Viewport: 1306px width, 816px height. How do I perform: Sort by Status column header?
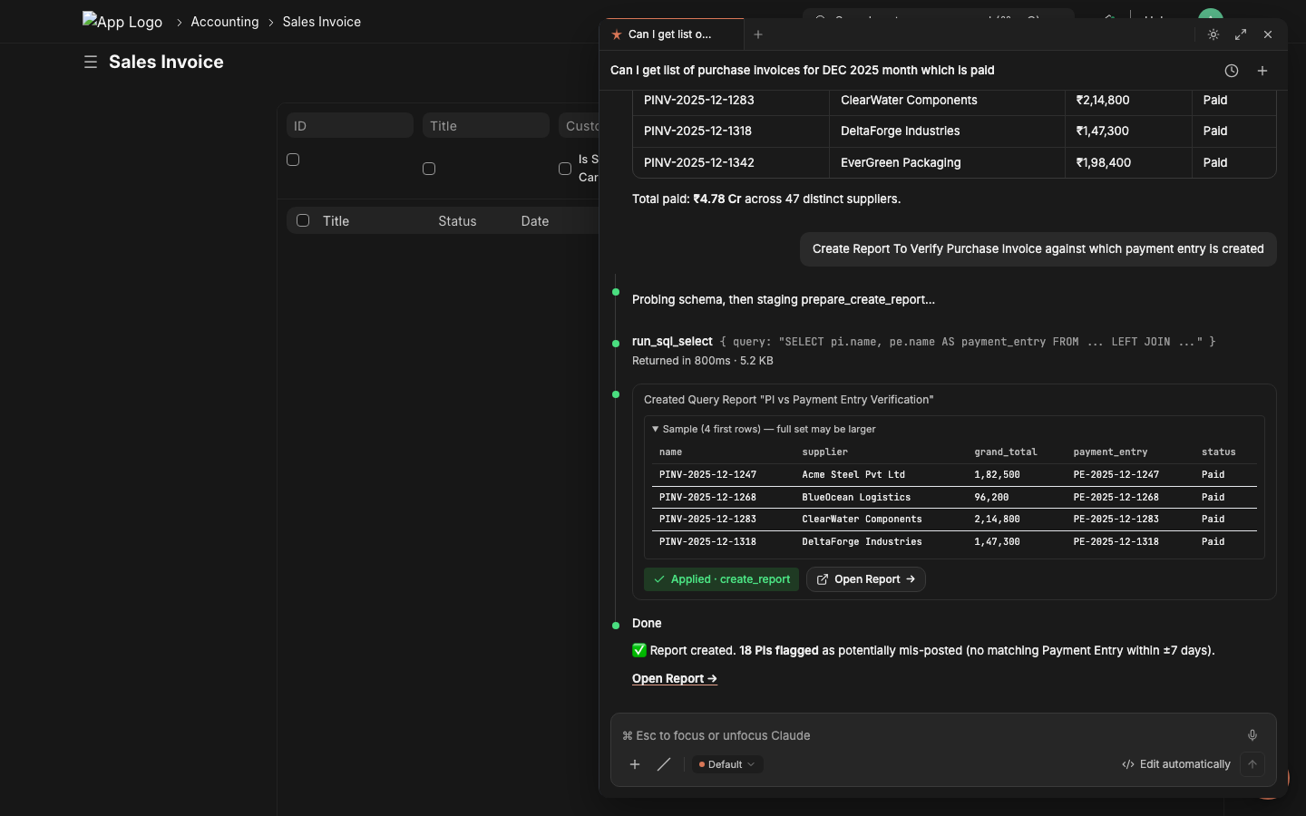point(457,221)
